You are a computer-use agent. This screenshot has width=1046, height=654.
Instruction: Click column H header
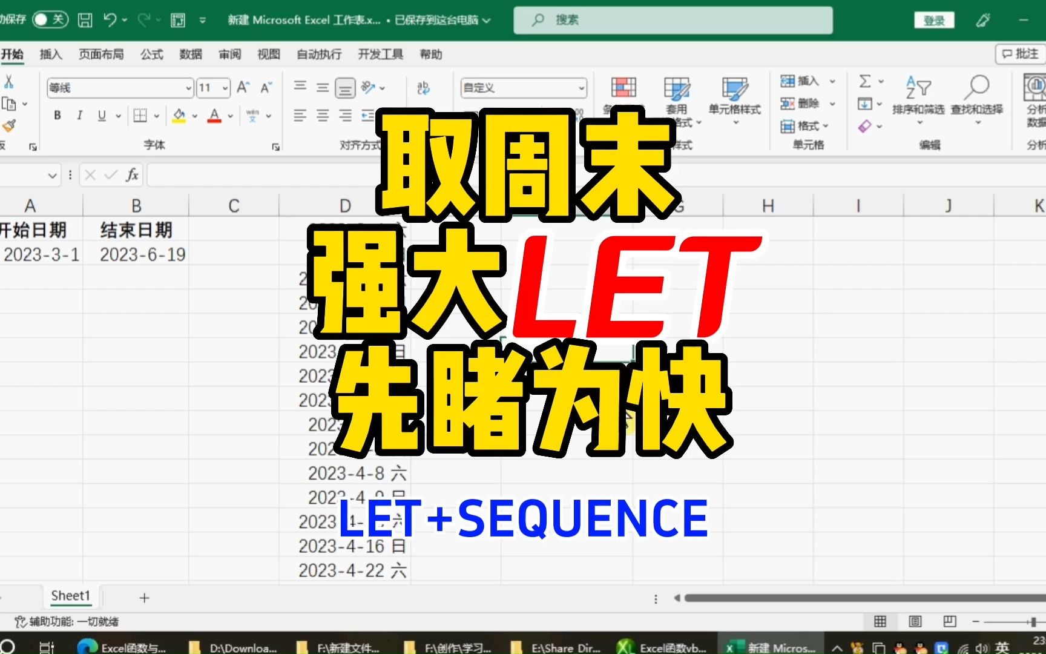768,206
